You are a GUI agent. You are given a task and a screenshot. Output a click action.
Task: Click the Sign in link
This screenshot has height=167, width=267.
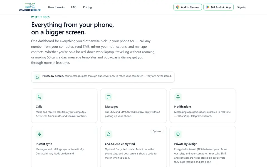[241, 7]
